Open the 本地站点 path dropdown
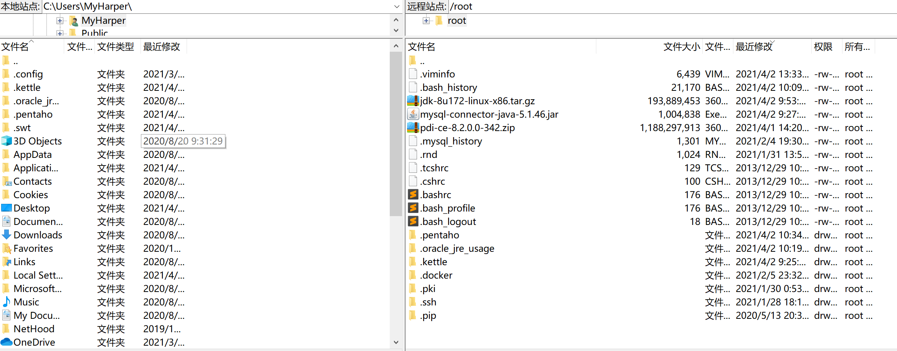The width and height of the screenshot is (897, 351). (x=396, y=6)
